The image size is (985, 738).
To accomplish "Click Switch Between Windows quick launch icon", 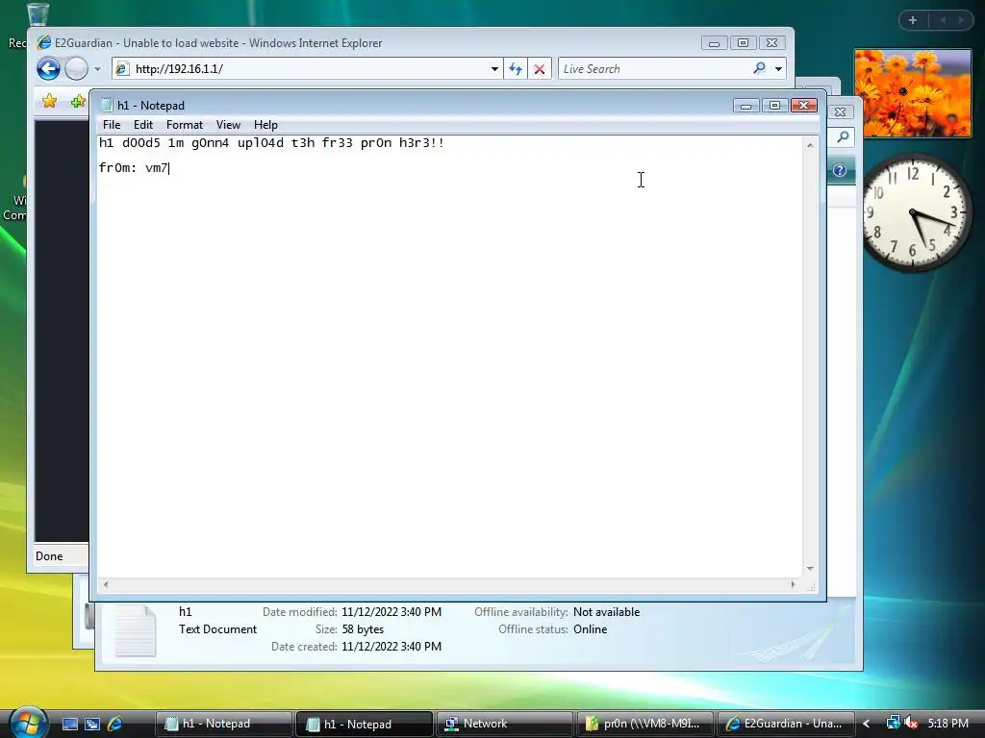I will [x=92, y=724].
